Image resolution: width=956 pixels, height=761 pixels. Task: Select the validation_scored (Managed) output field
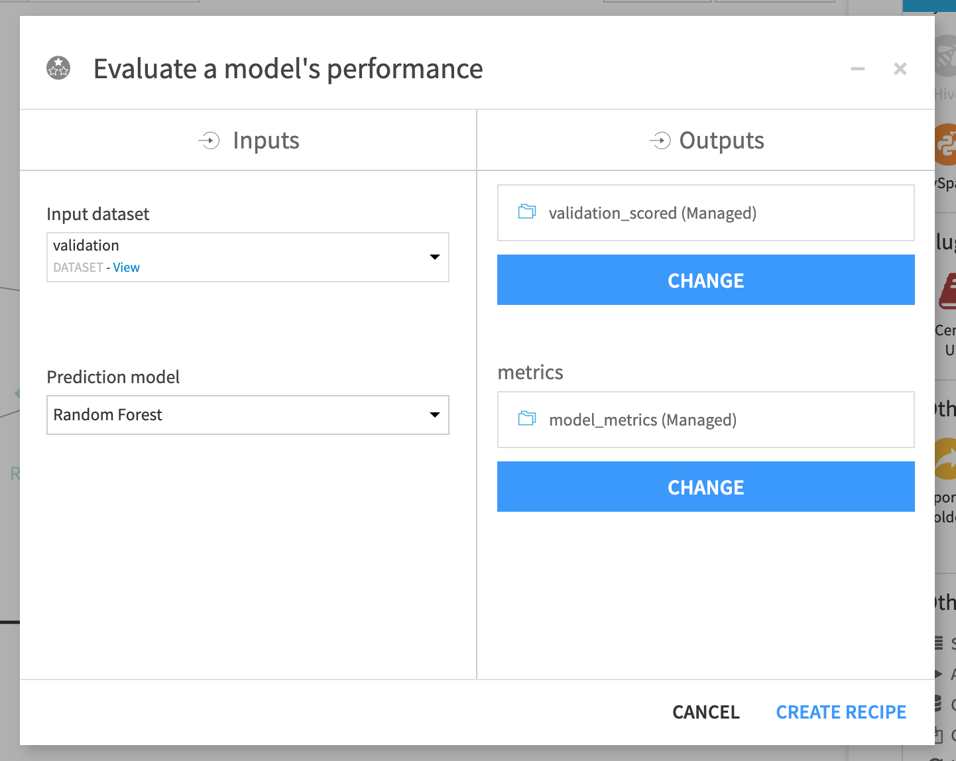coord(706,213)
